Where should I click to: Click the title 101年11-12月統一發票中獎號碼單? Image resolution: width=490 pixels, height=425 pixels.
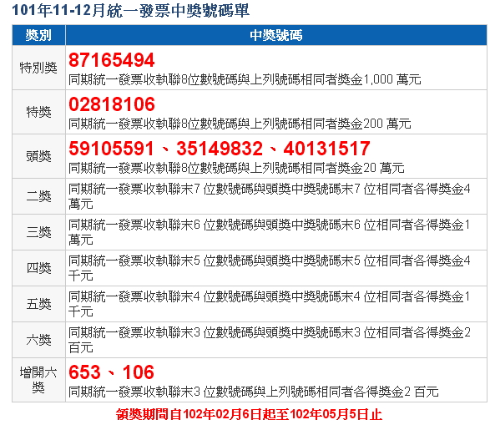[130, 11]
